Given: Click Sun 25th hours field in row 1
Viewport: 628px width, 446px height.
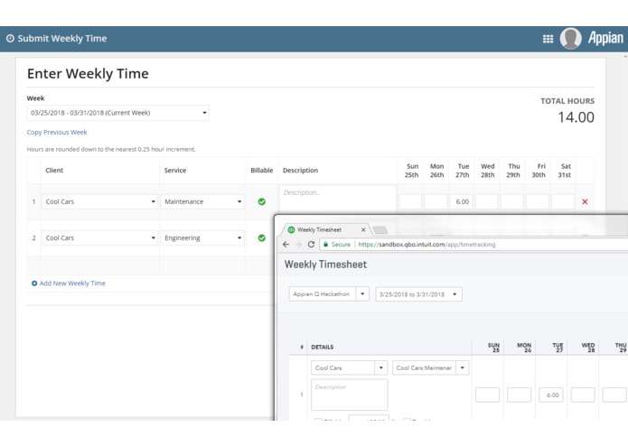Looking at the screenshot, I should coord(410,201).
